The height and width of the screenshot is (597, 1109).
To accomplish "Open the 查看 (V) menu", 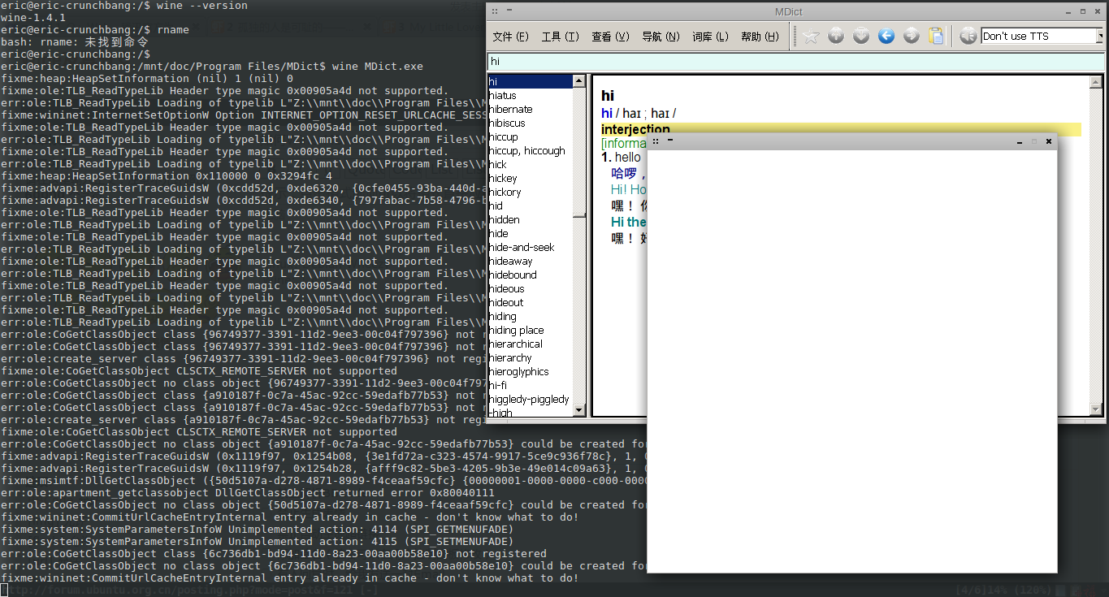I will (610, 37).
